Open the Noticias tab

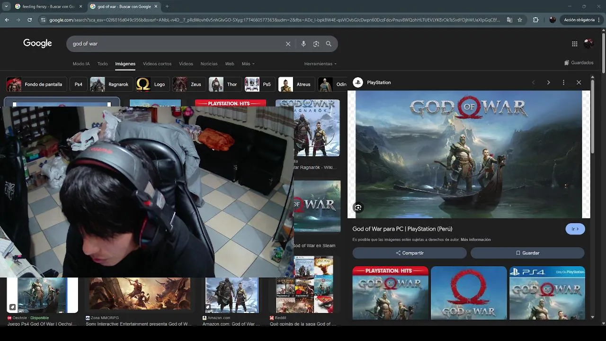209,63
